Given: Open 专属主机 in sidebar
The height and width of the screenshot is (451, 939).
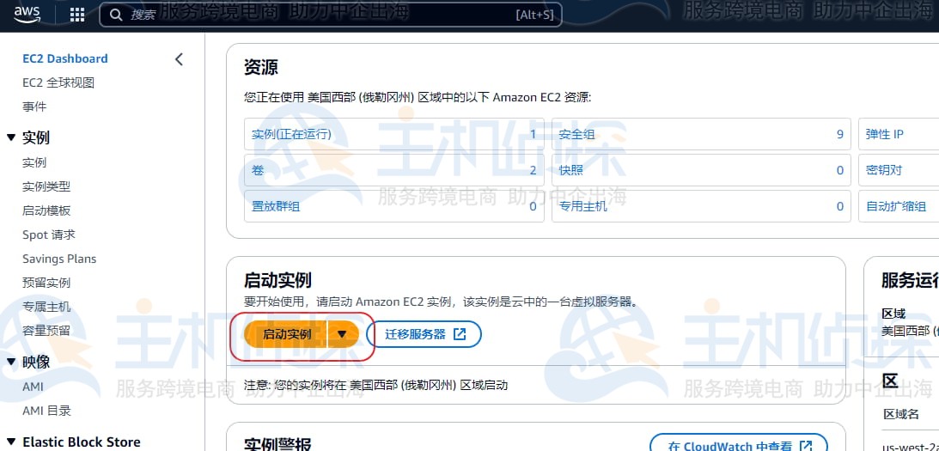Looking at the screenshot, I should (x=46, y=307).
